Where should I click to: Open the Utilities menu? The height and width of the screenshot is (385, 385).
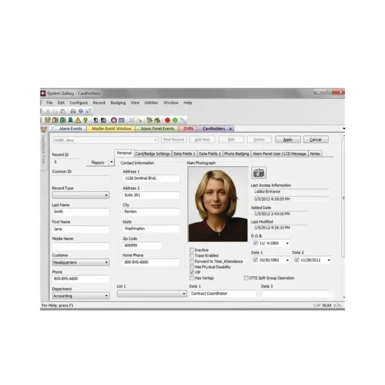[x=151, y=103]
